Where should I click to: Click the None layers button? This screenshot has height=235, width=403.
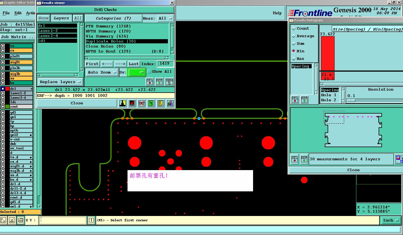(43, 18)
